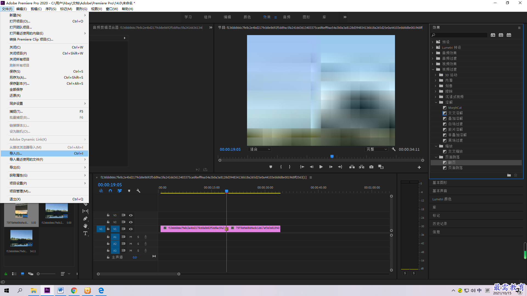This screenshot has height=296, width=527.
Task: Export frame with camera icon
Action: [371, 167]
